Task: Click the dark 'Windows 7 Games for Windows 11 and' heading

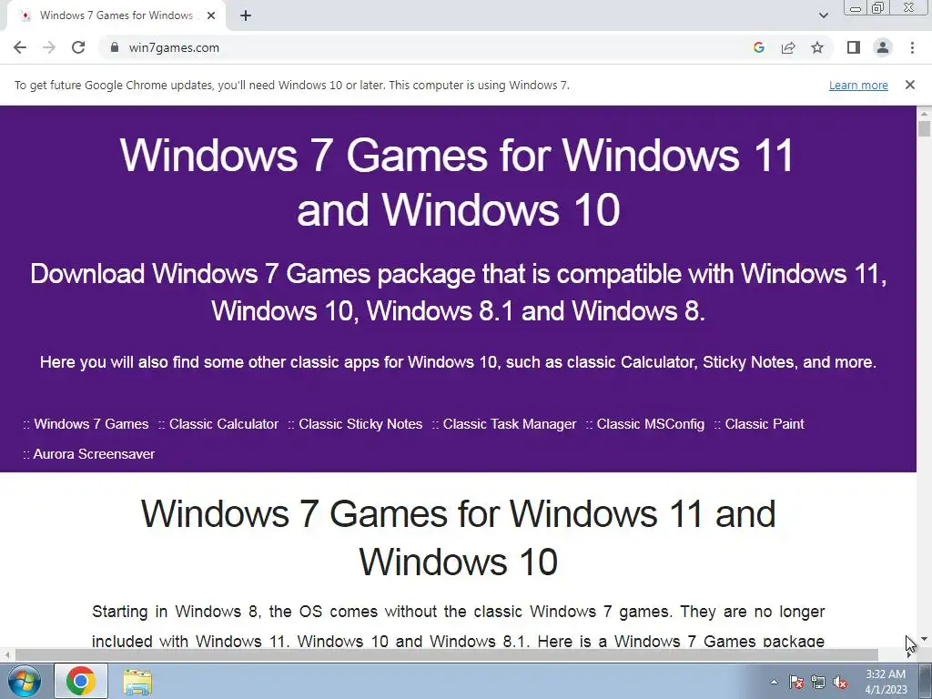Action: pyautogui.click(x=459, y=537)
